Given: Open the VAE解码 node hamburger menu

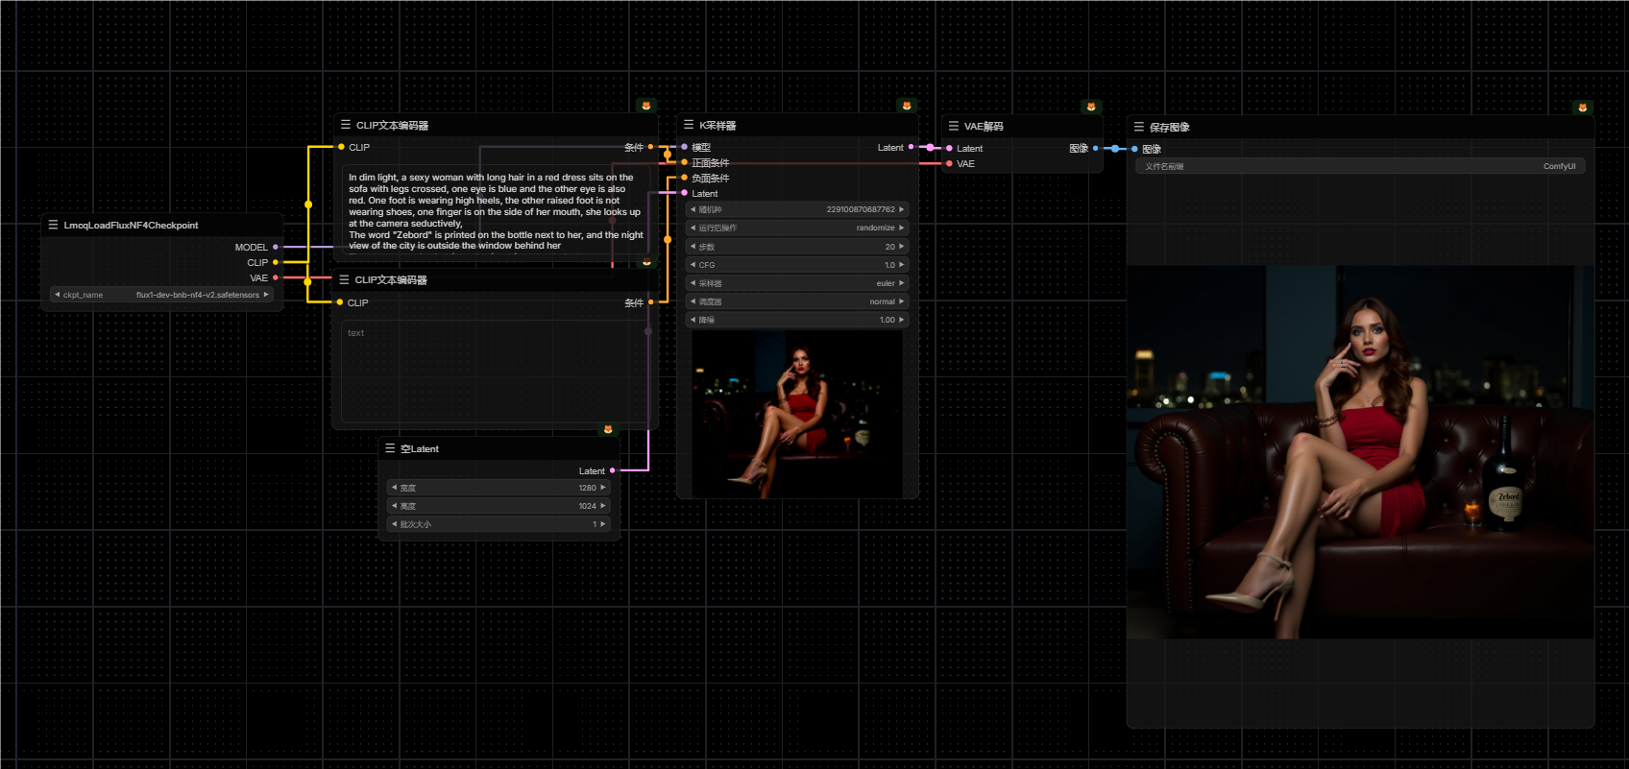Looking at the screenshot, I should click(x=953, y=126).
